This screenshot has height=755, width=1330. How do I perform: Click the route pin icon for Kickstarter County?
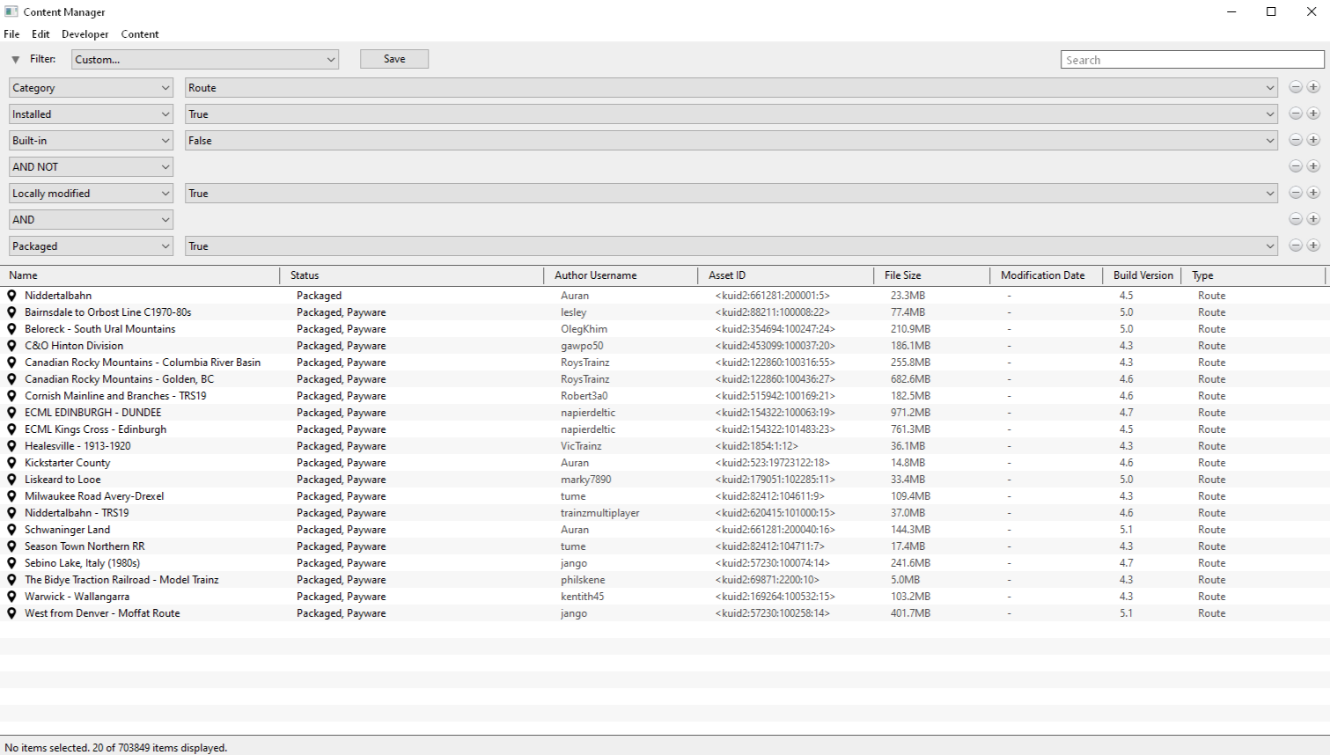(11, 463)
